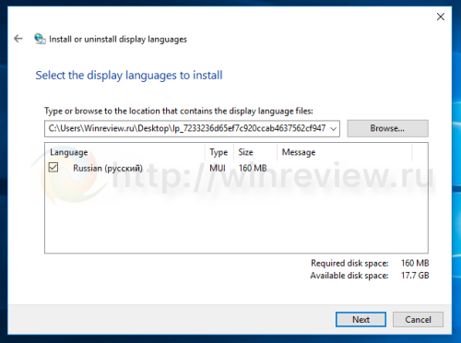Image resolution: width=461 pixels, height=343 pixels.
Task: Click the Select the display languages heading
Action: coord(129,76)
